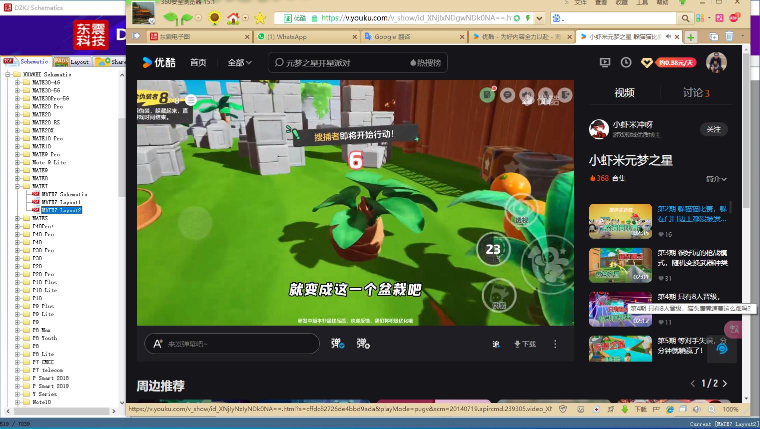Mute the sound on the active tab

(x=668, y=36)
